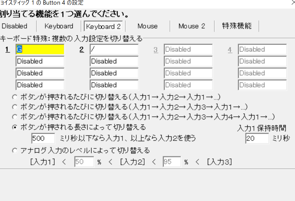Click the column label 4
Screen dimensions: 295x201
click(x=230, y=50)
